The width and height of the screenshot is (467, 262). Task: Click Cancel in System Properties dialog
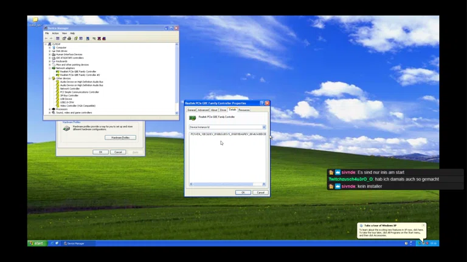(118, 152)
